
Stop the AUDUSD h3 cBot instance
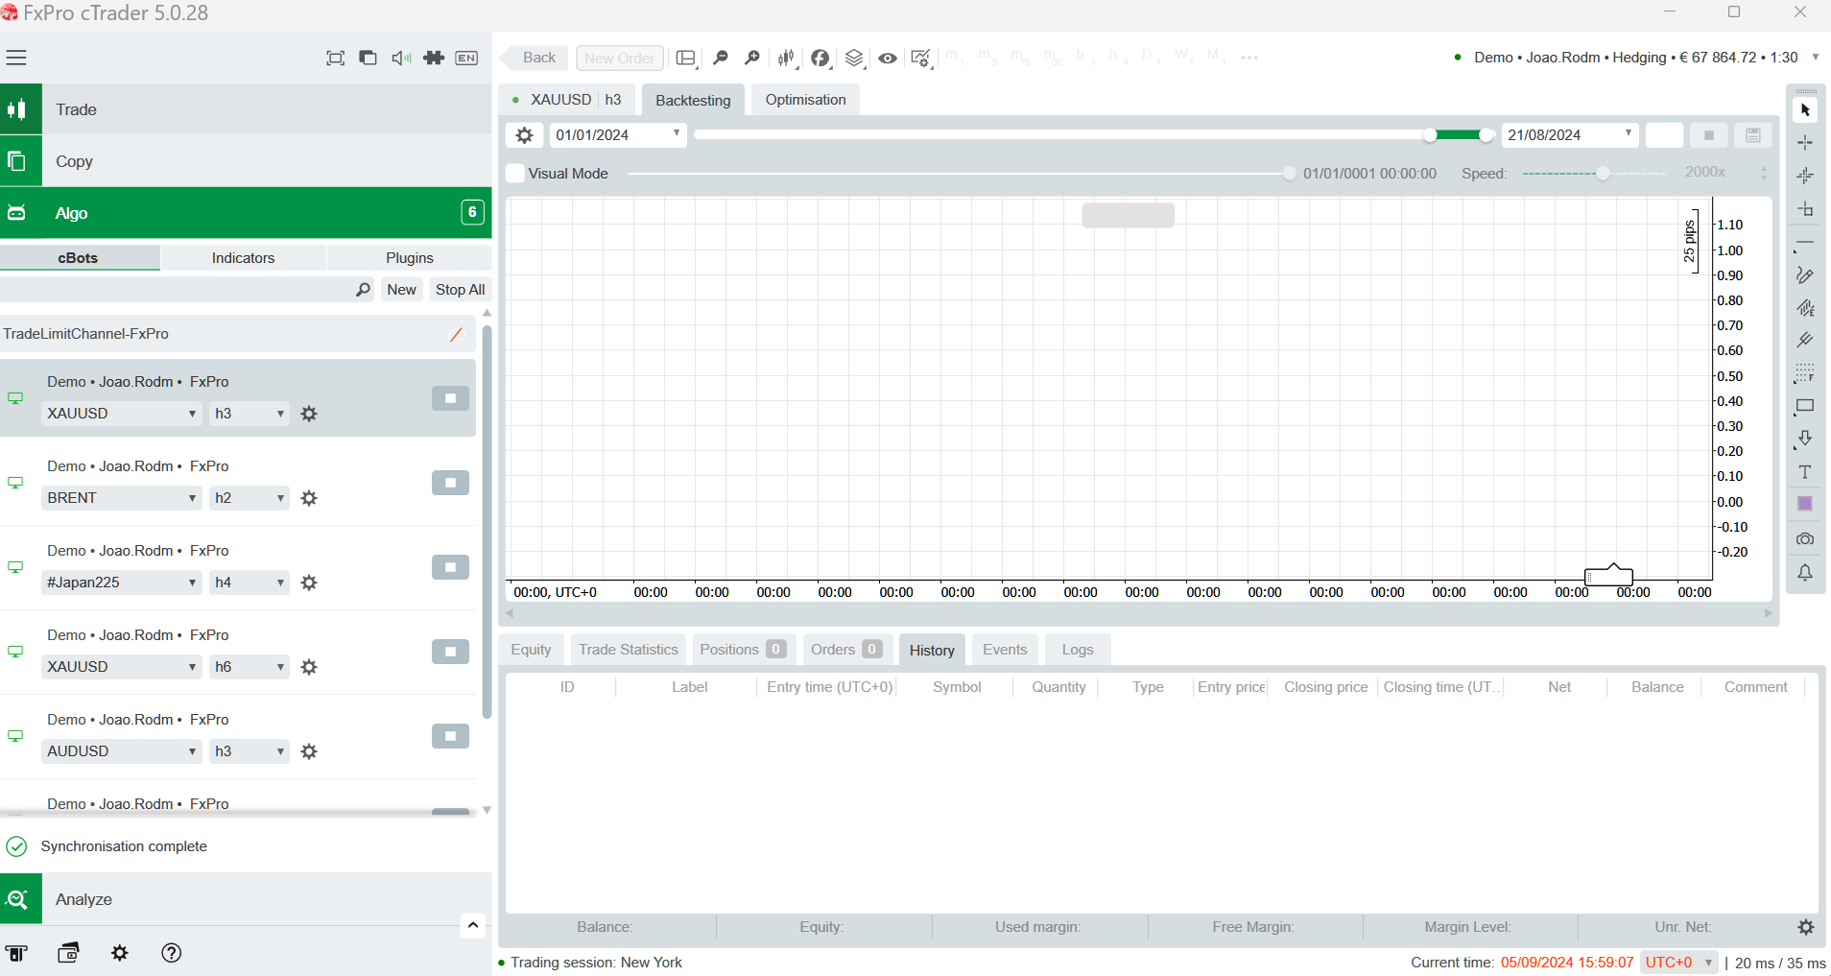pyautogui.click(x=450, y=736)
